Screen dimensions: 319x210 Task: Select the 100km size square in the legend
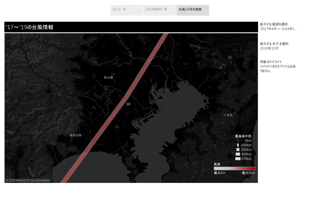pyautogui.click(x=238, y=145)
